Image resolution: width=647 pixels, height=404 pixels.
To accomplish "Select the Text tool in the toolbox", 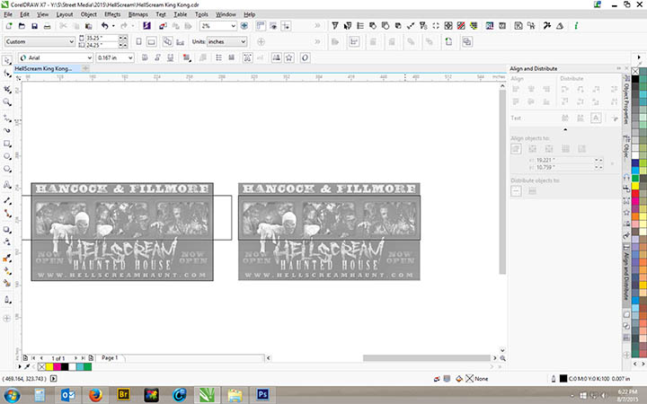I will coord(7,185).
